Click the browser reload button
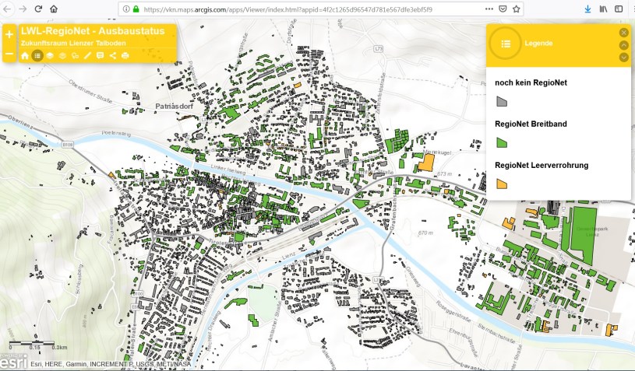Viewport: 635px width, 371px height. click(x=38, y=9)
